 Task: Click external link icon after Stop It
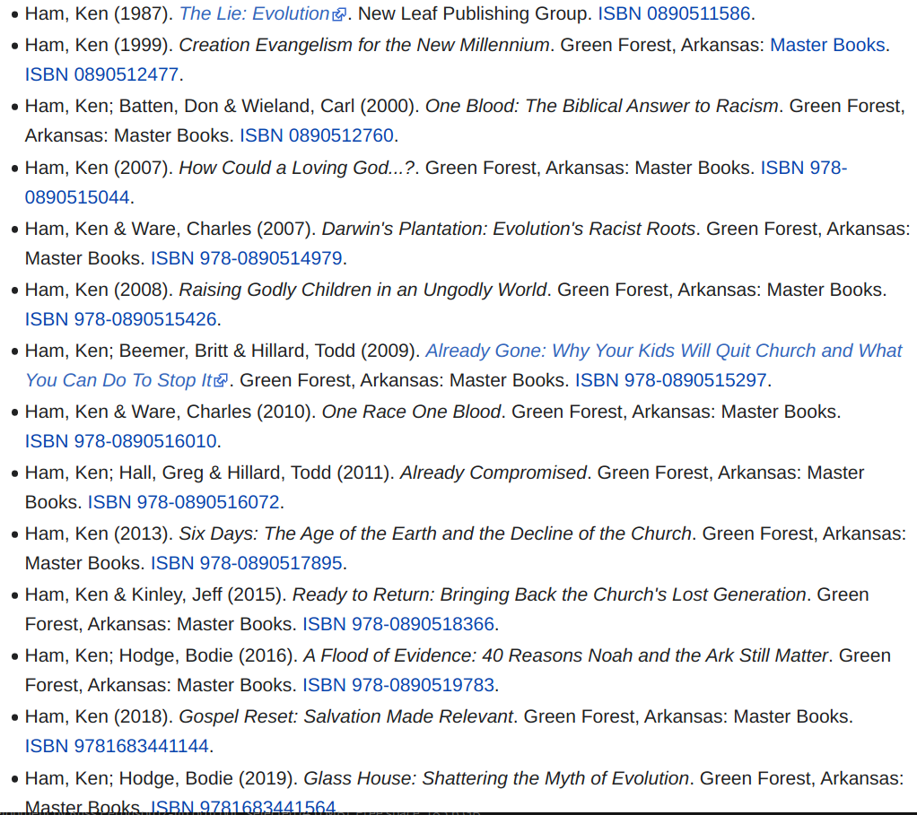tap(221, 381)
